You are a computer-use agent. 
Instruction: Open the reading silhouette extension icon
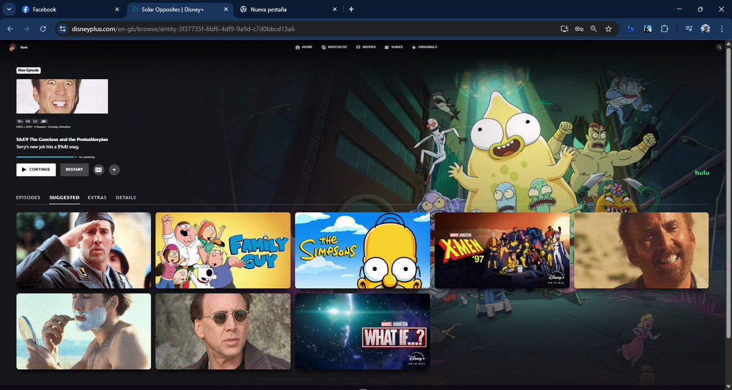click(x=648, y=29)
